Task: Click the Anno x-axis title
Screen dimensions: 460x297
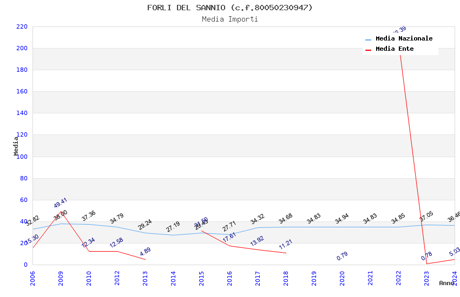Action: tap(446, 283)
